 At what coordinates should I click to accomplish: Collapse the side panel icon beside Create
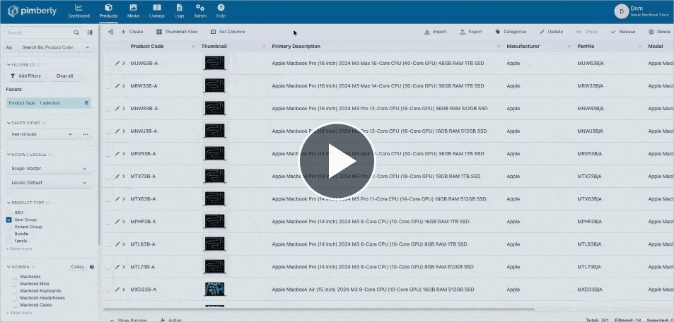click(111, 32)
